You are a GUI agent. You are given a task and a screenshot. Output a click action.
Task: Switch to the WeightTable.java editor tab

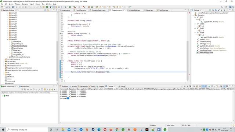(x=135, y=10)
